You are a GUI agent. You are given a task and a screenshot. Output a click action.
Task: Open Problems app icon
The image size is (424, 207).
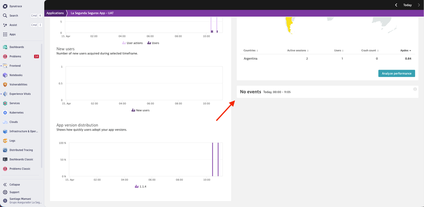coord(5,57)
